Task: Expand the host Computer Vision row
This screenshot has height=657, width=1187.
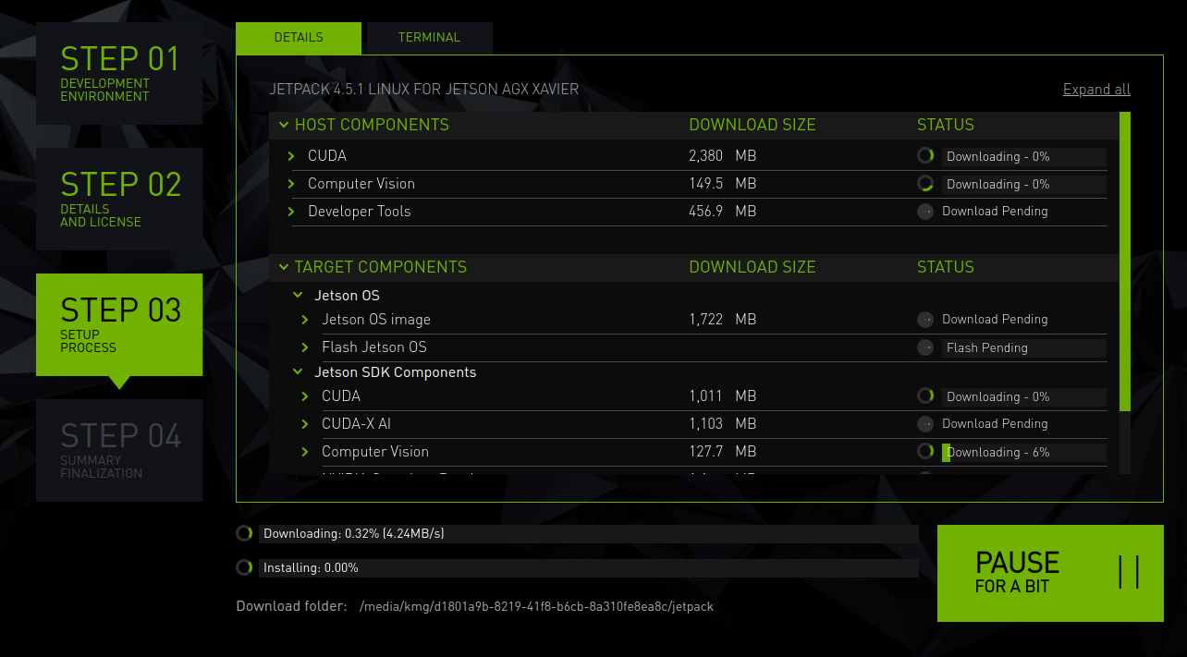Action: pos(291,184)
